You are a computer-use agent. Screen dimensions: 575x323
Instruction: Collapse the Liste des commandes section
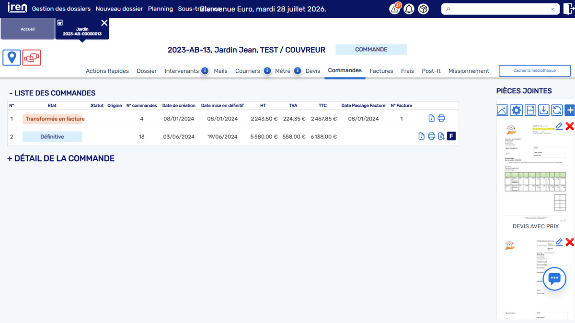[x=52, y=93]
